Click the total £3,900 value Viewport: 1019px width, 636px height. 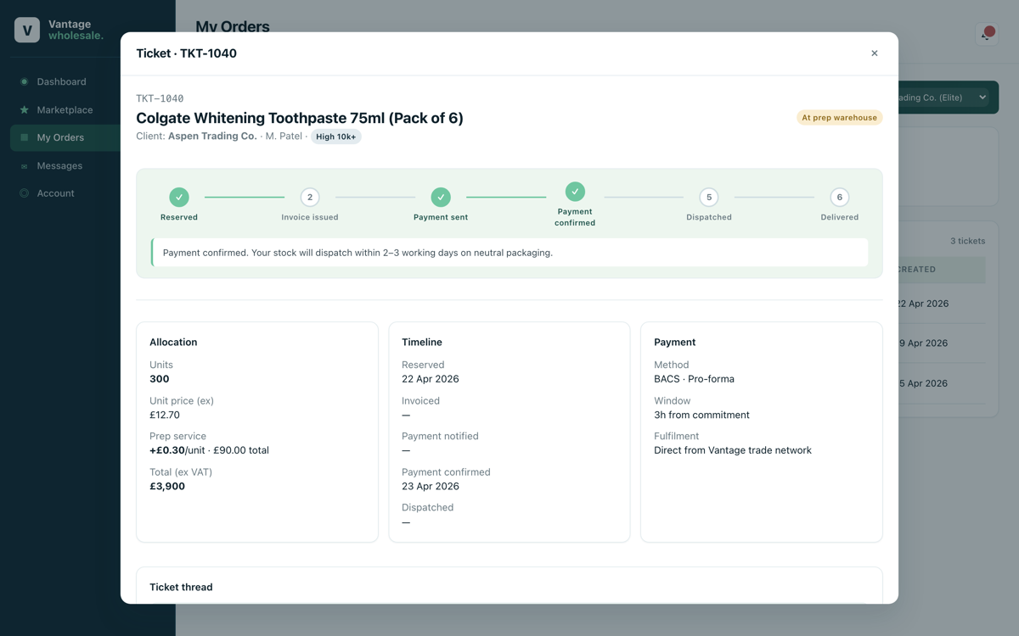167,486
